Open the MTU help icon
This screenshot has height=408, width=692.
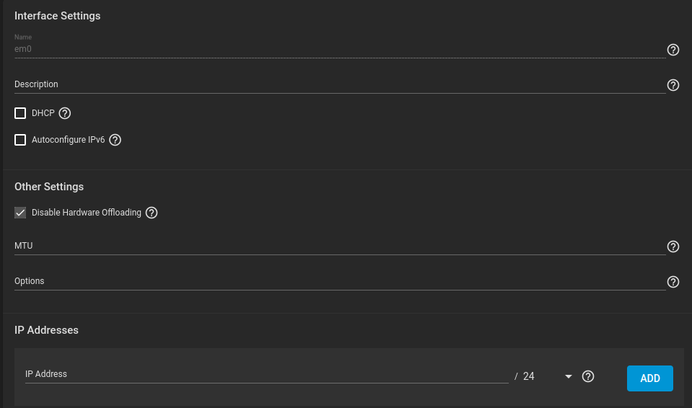point(673,247)
